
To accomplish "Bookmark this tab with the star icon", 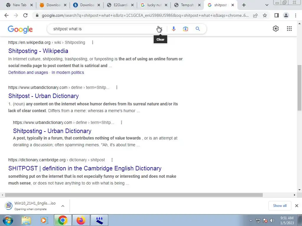I will 265,15.
